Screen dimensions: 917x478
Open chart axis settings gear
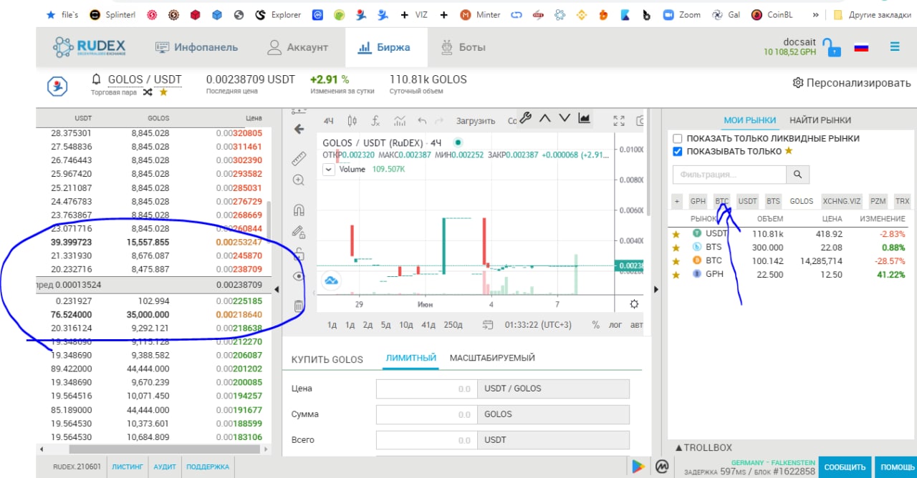click(634, 303)
